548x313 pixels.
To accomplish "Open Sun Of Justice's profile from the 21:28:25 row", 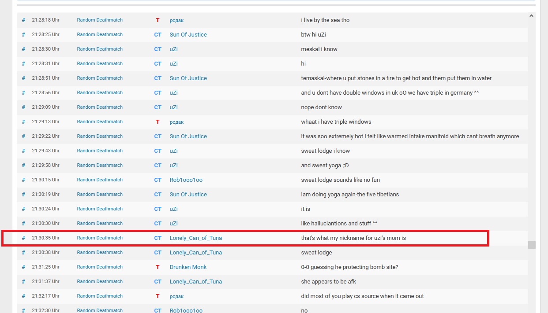I will (188, 35).
